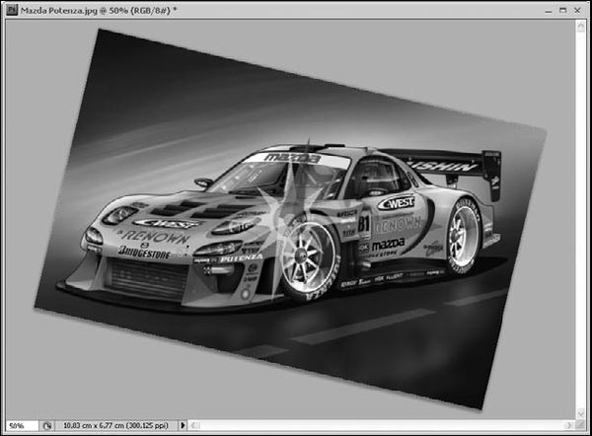Click the 50% zoom percentage field
Viewport: 592px width, 436px height.
(21, 425)
